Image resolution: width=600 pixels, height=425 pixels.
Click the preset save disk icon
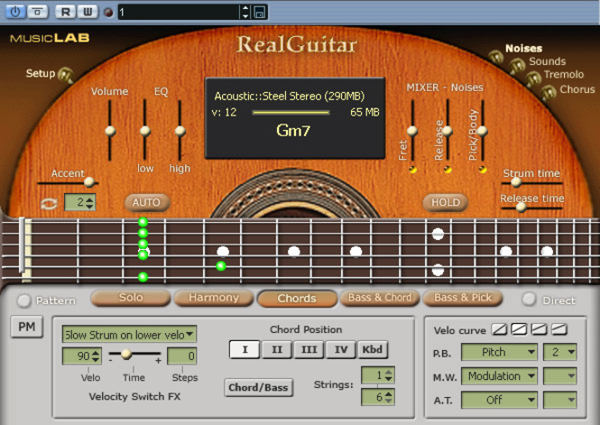tap(260, 13)
